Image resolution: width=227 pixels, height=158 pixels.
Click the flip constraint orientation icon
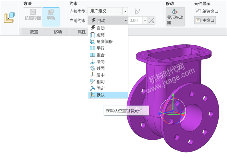[151, 20]
